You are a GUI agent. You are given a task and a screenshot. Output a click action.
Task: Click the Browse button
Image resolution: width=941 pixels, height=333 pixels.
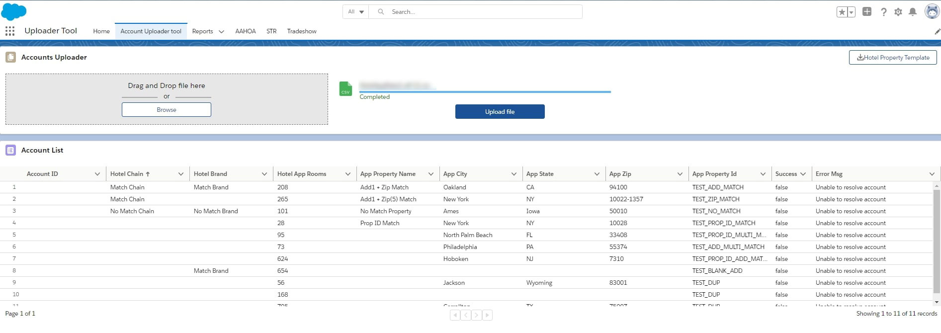(x=167, y=110)
